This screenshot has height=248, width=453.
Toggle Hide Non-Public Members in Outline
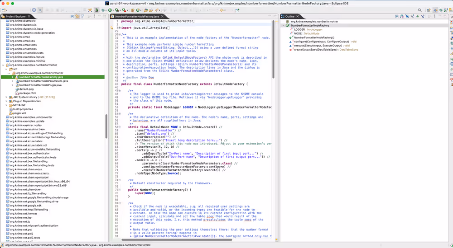(x=418, y=16)
